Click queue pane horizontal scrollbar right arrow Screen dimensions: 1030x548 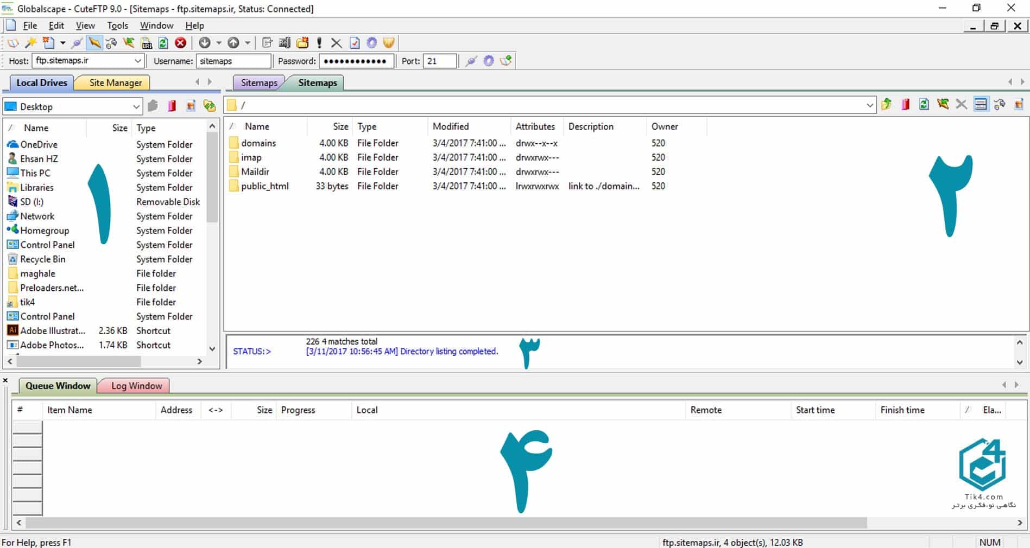point(1020,522)
